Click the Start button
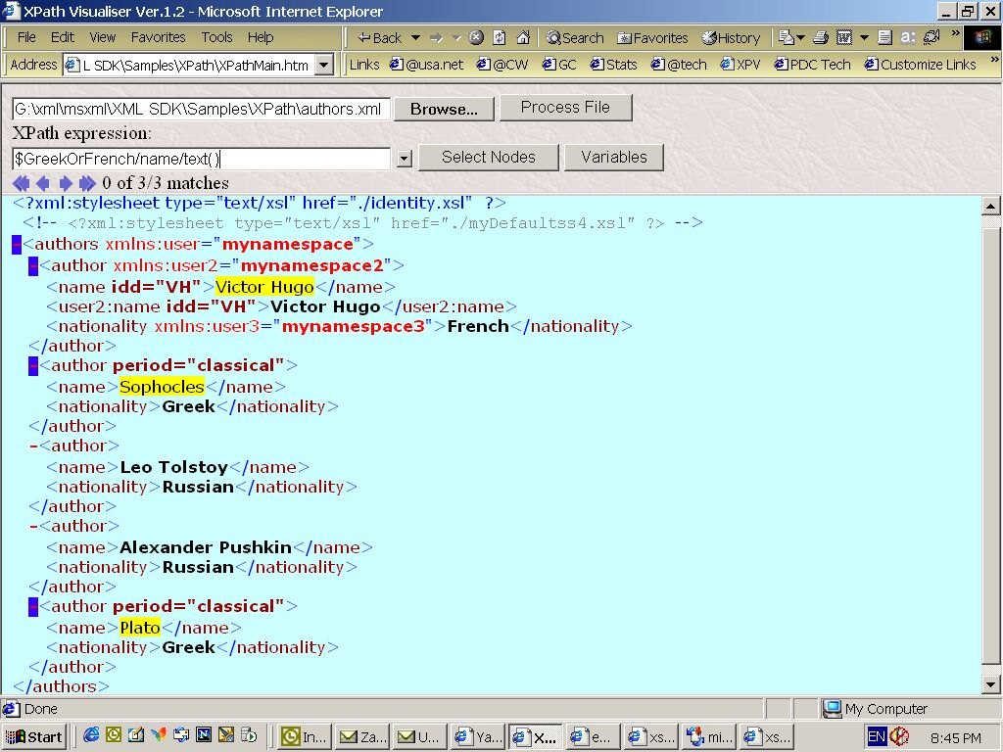This screenshot has height=752, width=1003. pyautogui.click(x=34, y=736)
